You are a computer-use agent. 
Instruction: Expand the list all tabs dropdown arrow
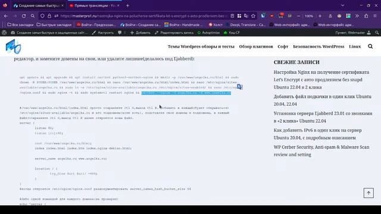coord(343,5)
